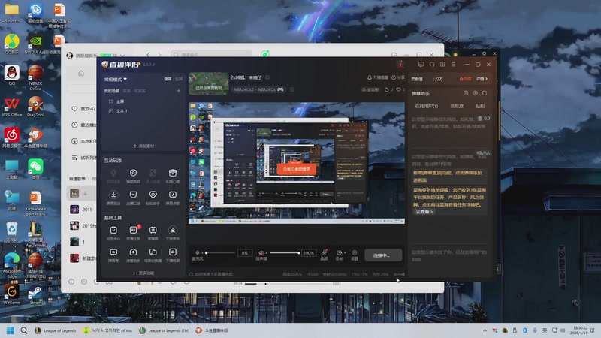Click 去查看 link in notification
The image size is (601, 338).
[x=424, y=212]
